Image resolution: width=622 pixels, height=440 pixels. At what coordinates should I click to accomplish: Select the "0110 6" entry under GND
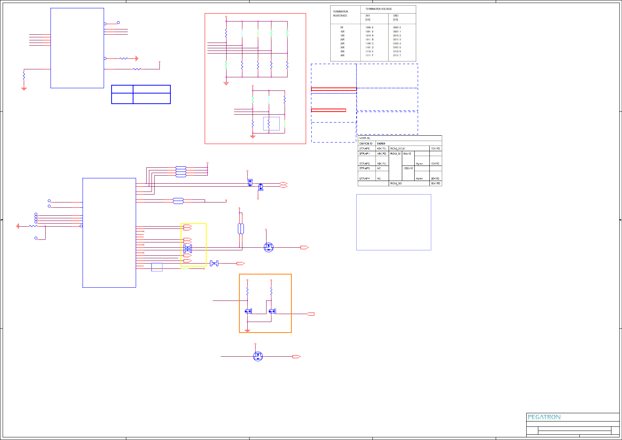point(397,51)
